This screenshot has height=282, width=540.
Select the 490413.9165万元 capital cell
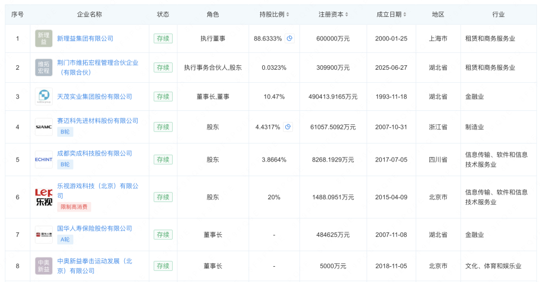click(x=333, y=96)
